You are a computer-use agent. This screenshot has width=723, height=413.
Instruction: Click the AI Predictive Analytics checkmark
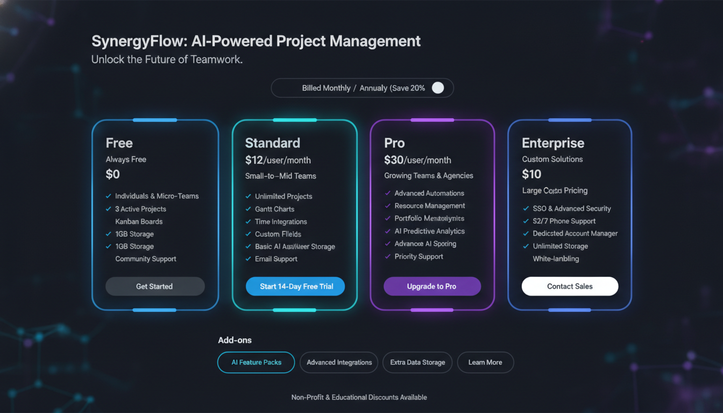click(388, 231)
